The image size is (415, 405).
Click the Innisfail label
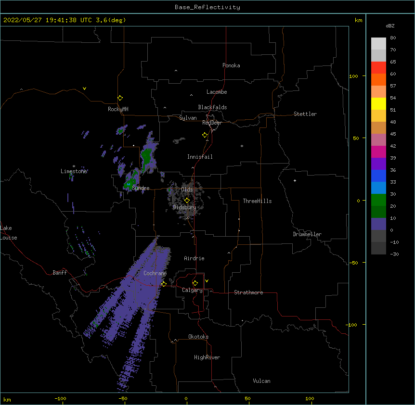pyautogui.click(x=200, y=157)
